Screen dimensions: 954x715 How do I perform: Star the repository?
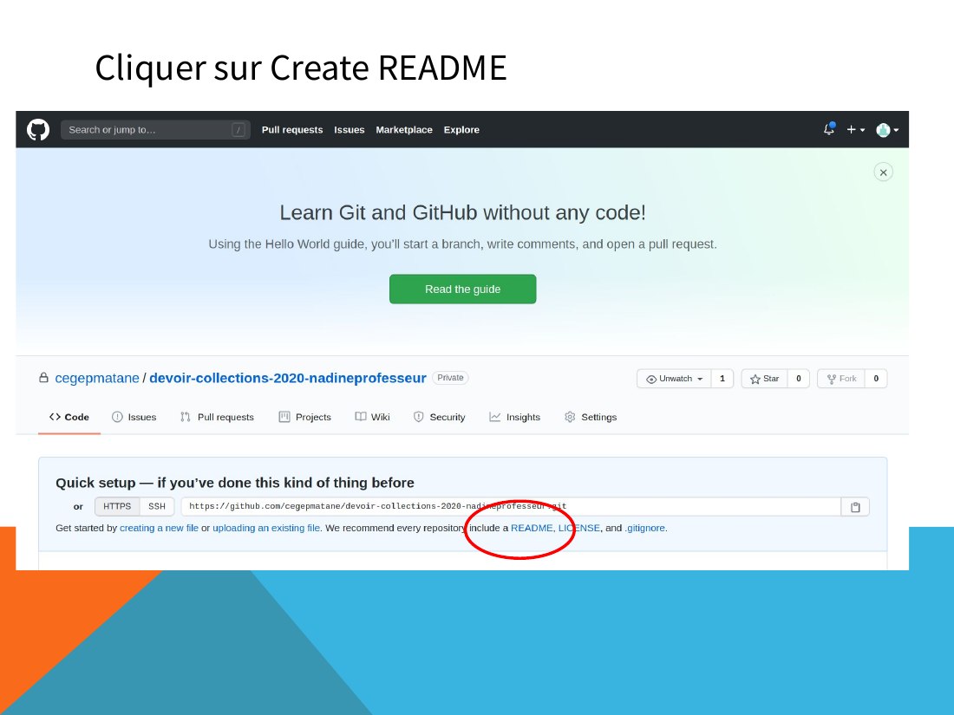(764, 378)
